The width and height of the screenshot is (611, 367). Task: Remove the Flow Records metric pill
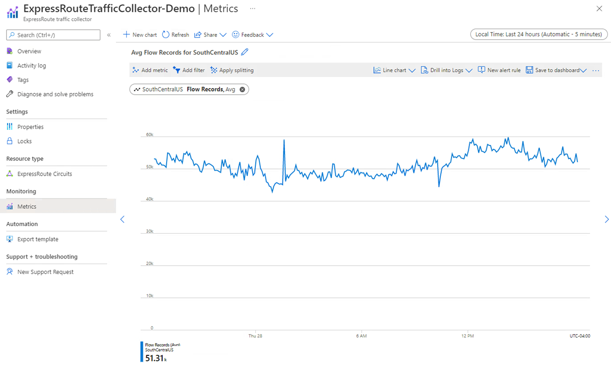click(x=243, y=90)
